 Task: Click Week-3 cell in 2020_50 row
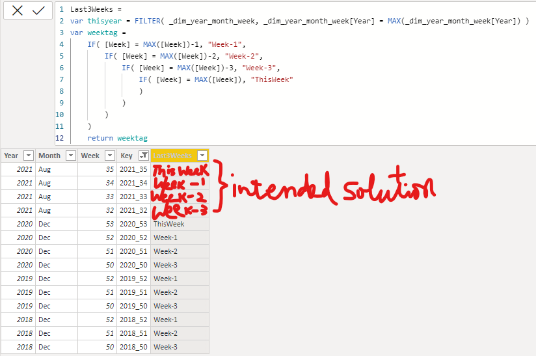180,265
